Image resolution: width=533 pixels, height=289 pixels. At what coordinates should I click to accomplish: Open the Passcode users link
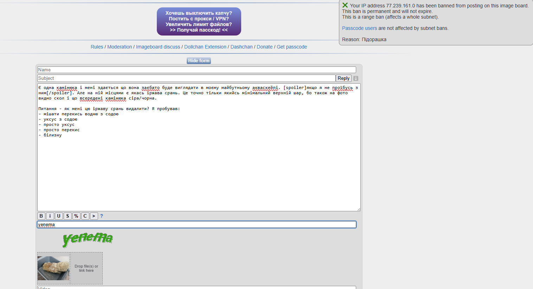359,28
